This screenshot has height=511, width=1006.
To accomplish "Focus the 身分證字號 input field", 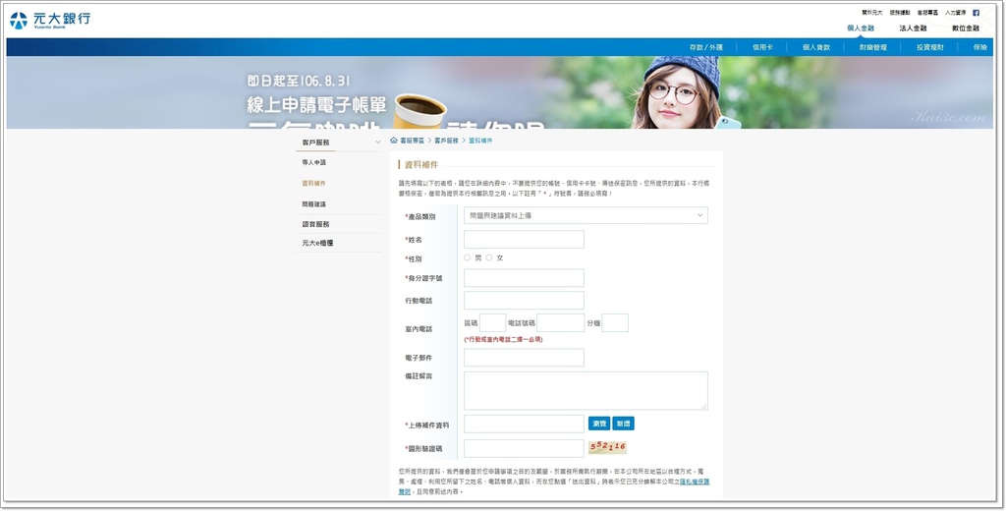I will coord(524,278).
